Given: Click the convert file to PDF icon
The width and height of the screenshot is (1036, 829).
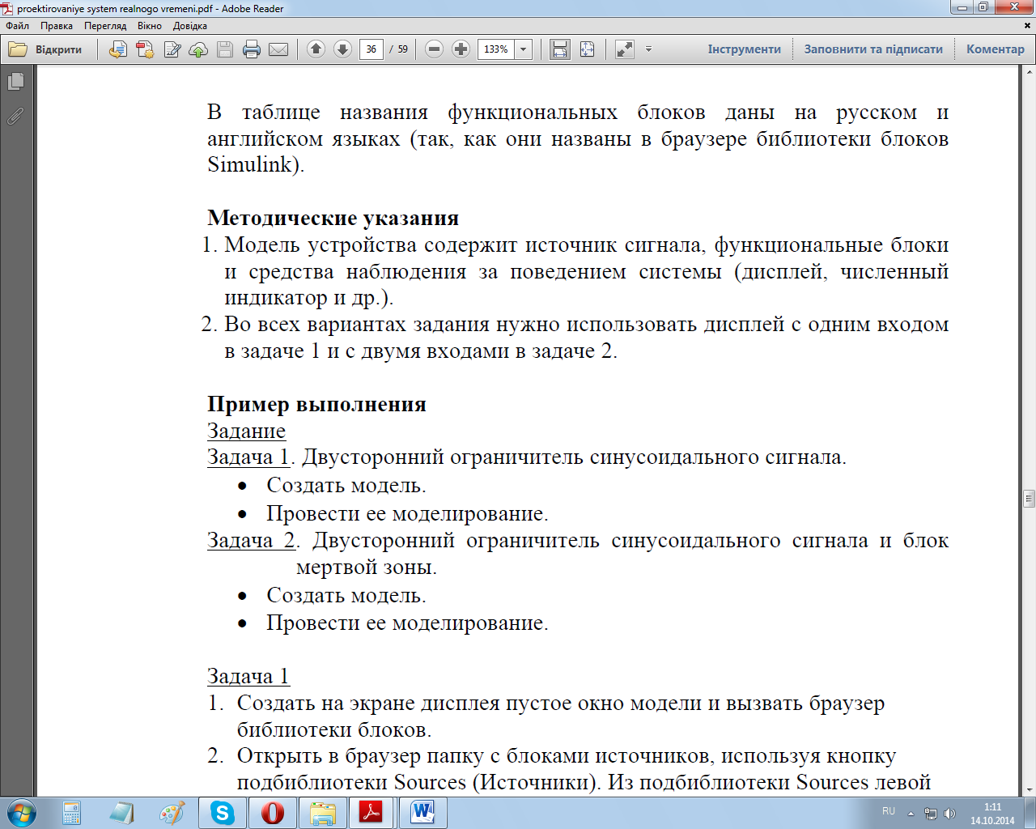Looking at the screenshot, I should 118,49.
